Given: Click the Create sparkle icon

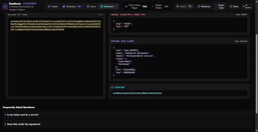Looking at the screenshot, I should 49,6.
